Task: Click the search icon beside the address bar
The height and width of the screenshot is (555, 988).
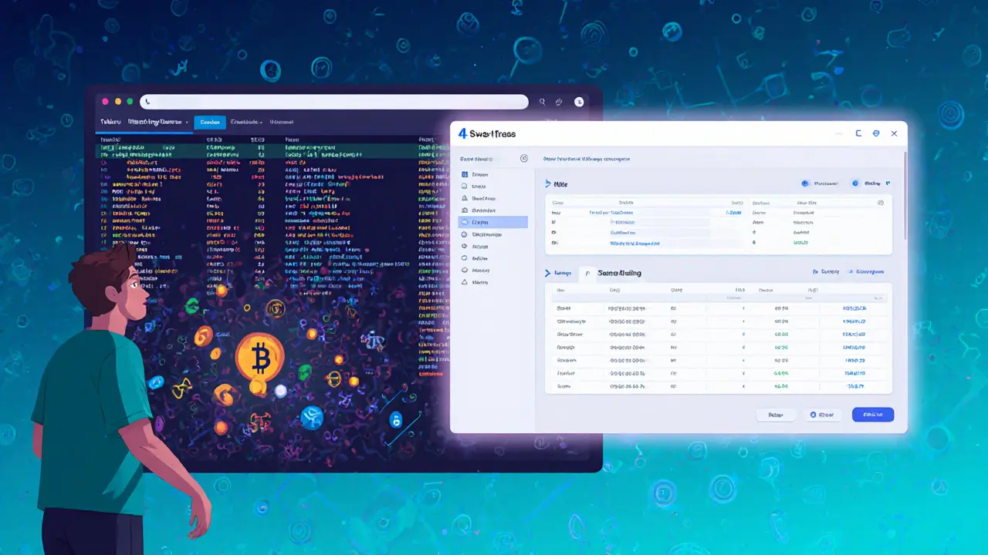Action: [x=542, y=101]
